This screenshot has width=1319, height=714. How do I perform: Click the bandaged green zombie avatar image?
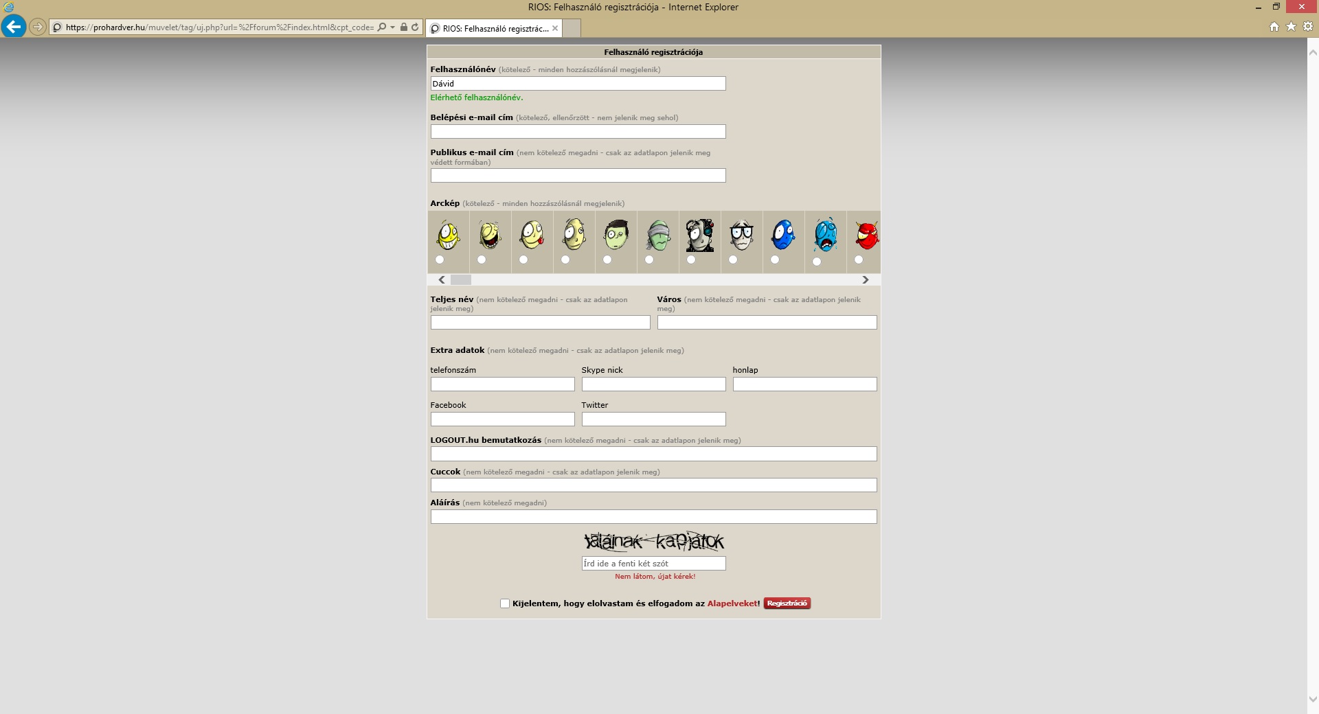[658, 235]
